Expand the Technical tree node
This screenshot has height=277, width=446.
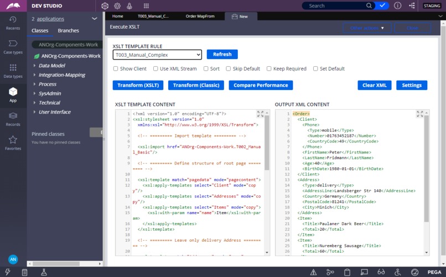34,103
